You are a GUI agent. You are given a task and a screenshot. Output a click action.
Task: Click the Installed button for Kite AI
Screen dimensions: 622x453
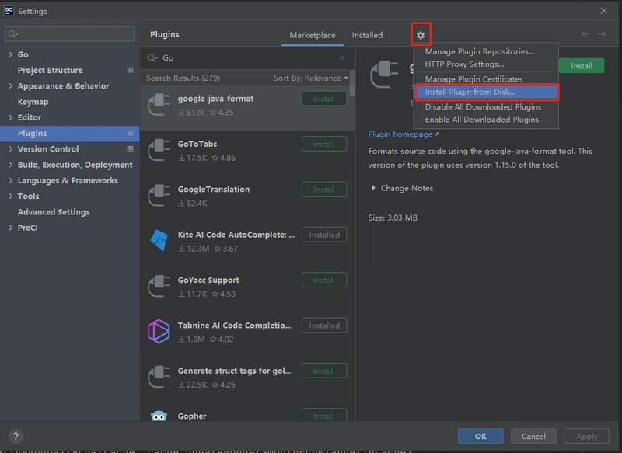click(x=324, y=235)
